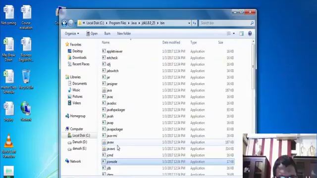Click Program Files in the address path
Image resolution: width=317 pixels, height=178 pixels.
tap(118, 23)
